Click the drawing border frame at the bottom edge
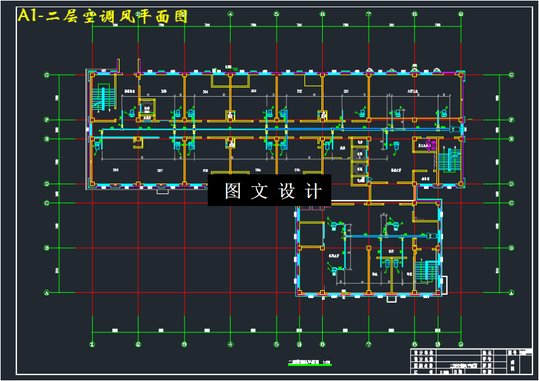The width and height of the screenshot is (539, 381). point(269,376)
